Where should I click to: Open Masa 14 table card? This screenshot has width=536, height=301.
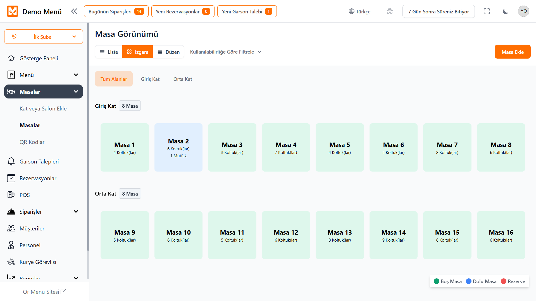[x=394, y=235]
